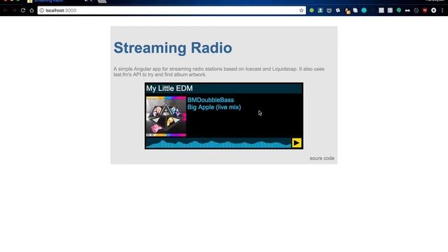Reload the page
This screenshot has height=252, width=448.
pos(23,10)
